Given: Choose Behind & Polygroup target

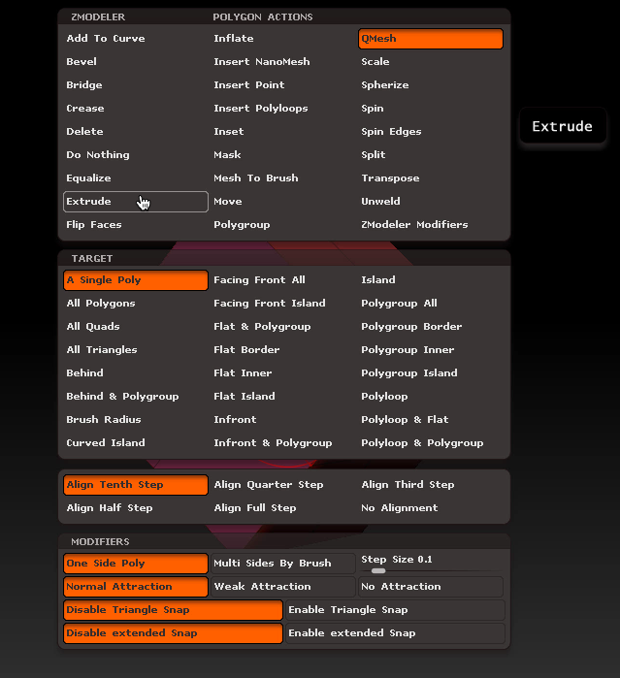Looking at the screenshot, I should tap(136, 397).
